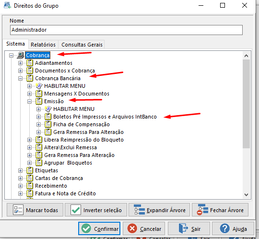Collapse the Emissão node
Image resolution: width=259 pixels, height=239 pixels.
point(29,101)
